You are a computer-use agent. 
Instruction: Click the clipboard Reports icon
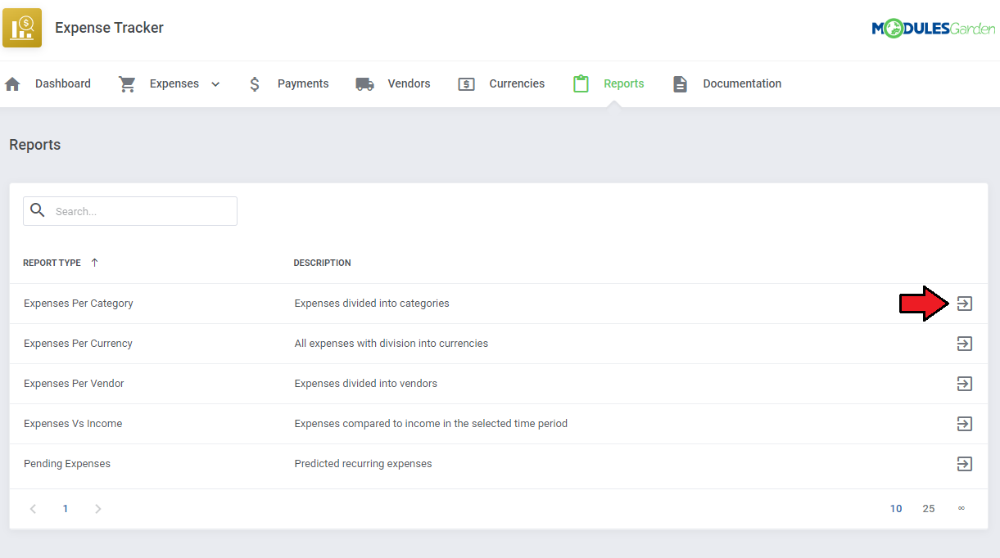click(x=581, y=83)
